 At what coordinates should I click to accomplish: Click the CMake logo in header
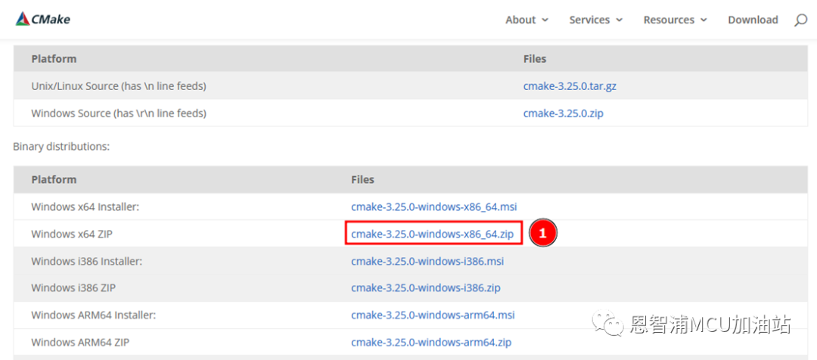[x=42, y=20]
